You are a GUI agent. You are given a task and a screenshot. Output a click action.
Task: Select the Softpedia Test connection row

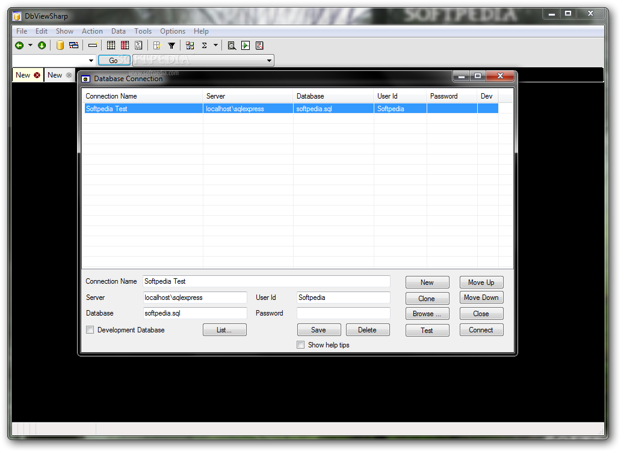click(291, 109)
